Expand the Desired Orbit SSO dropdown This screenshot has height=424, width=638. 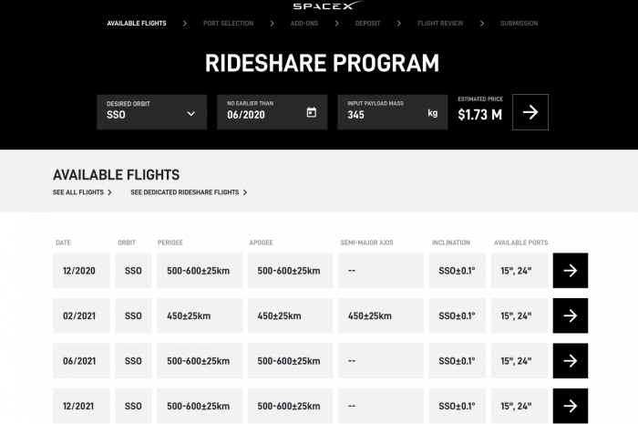[190, 113]
